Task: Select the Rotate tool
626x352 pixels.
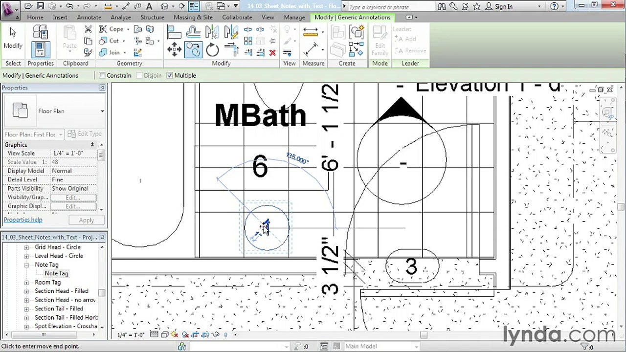Action: [212, 49]
